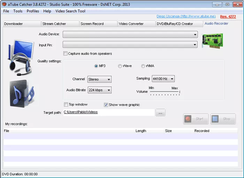
Task: Close the aTube Catcher window
Action: pyautogui.click(x=237, y=5)
